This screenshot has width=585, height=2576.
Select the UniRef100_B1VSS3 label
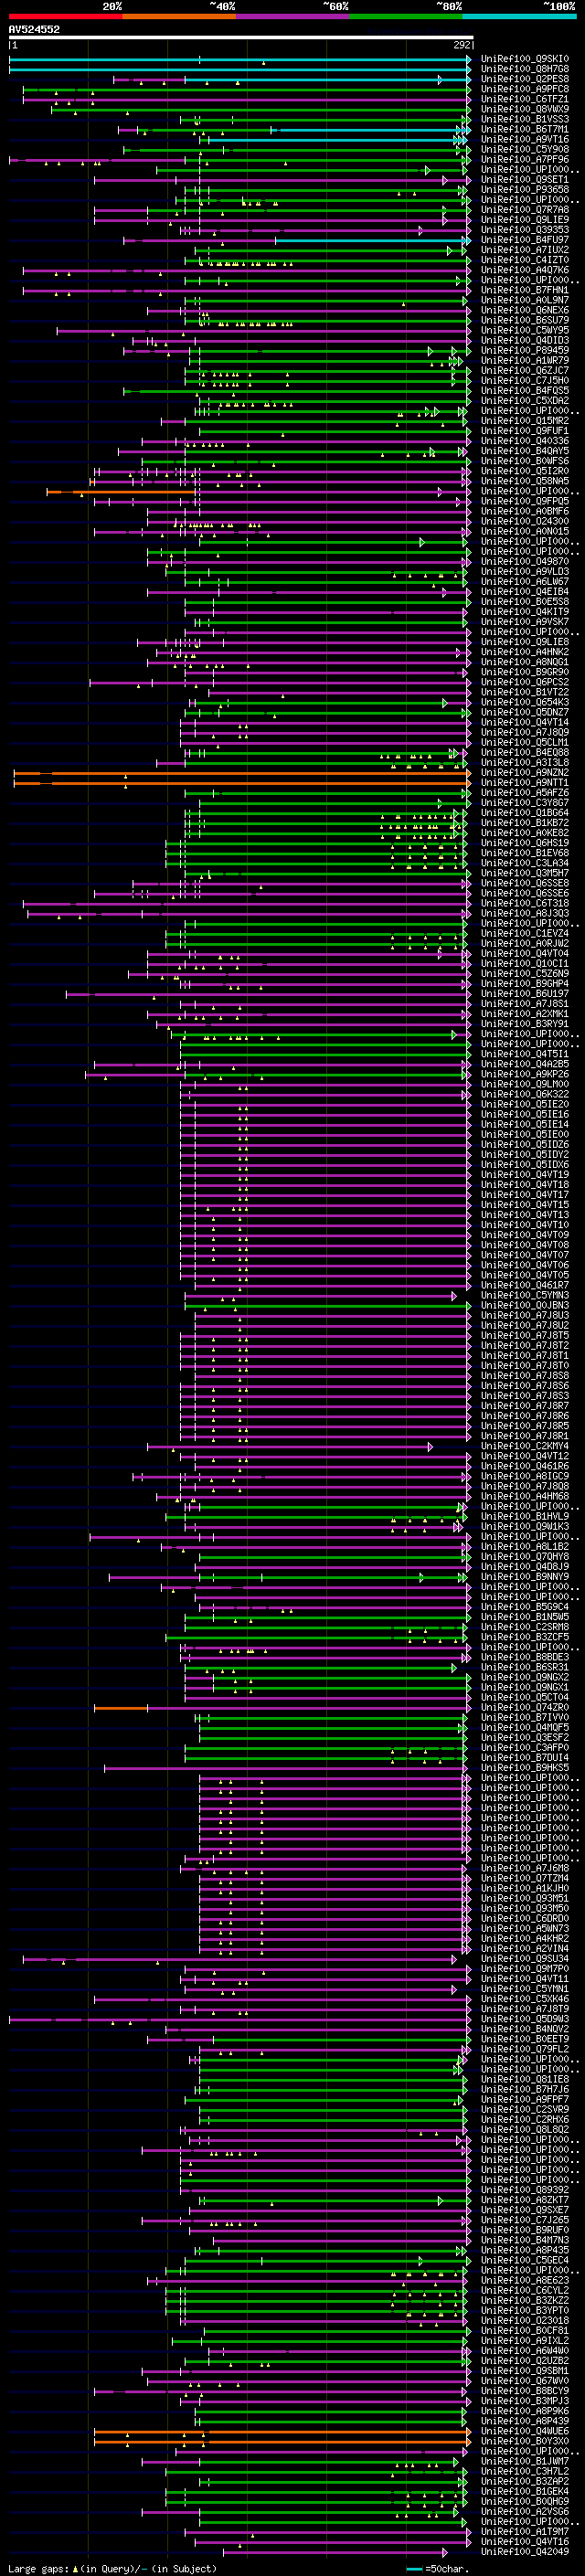pos(525,120)
